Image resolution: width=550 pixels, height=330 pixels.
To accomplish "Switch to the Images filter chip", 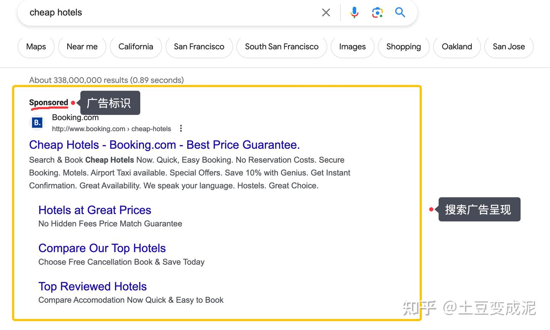I will point(352,47).
